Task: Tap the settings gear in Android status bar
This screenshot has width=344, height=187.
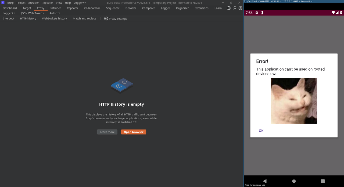Action: click(257, 13)
